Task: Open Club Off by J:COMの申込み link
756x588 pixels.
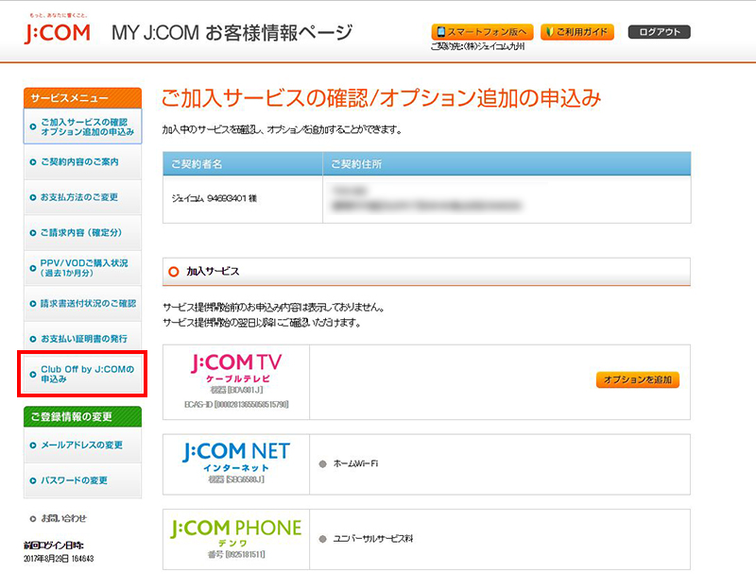Action: pyautogui.click(x=82, y=374)
